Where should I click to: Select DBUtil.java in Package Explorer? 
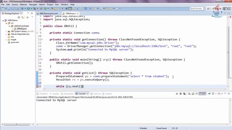[22, 29]
